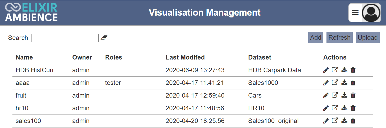Image resolution: width=386 pixels, height=128 pixels.
Task: Delete the HDB HistCurr visualisation
Action: point(353,70)
